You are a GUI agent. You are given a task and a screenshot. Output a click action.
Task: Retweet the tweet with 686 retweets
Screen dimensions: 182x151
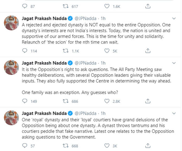(66, 101)
